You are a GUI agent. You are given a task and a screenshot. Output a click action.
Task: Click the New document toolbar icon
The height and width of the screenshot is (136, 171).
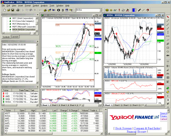tap(5, 10)
